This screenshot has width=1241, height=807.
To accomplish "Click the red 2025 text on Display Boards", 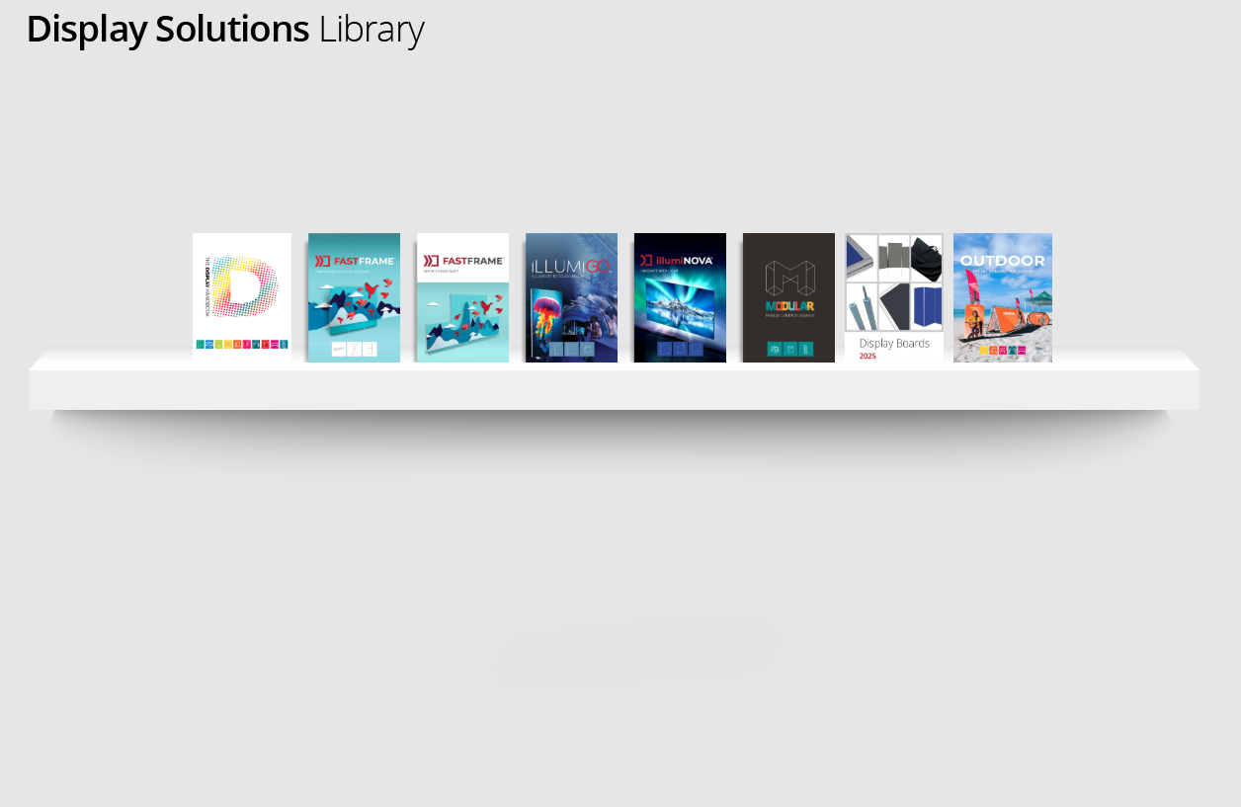I will 868,356.
